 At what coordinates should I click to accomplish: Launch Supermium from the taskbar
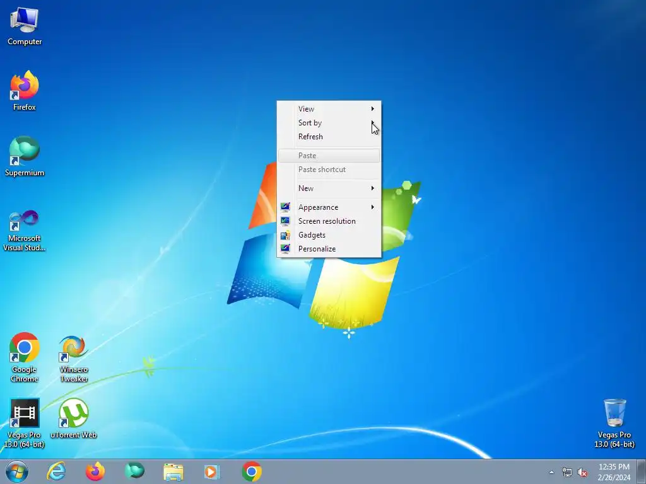click(x=134, y=471)
